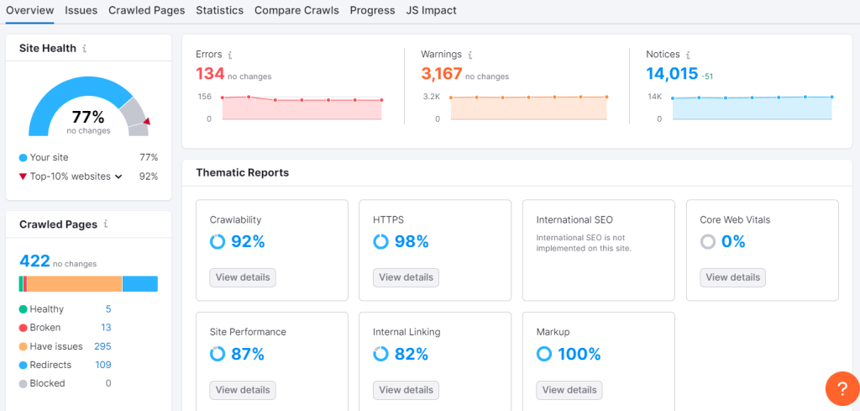
Task: Click the green Healthy legend dot
Action: pyautogui.click(x=23, y=309)
